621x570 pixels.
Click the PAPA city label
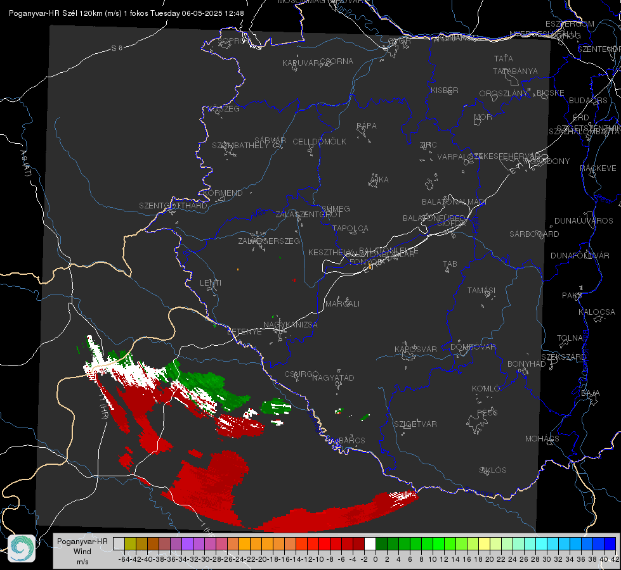[x=367, y=126]
